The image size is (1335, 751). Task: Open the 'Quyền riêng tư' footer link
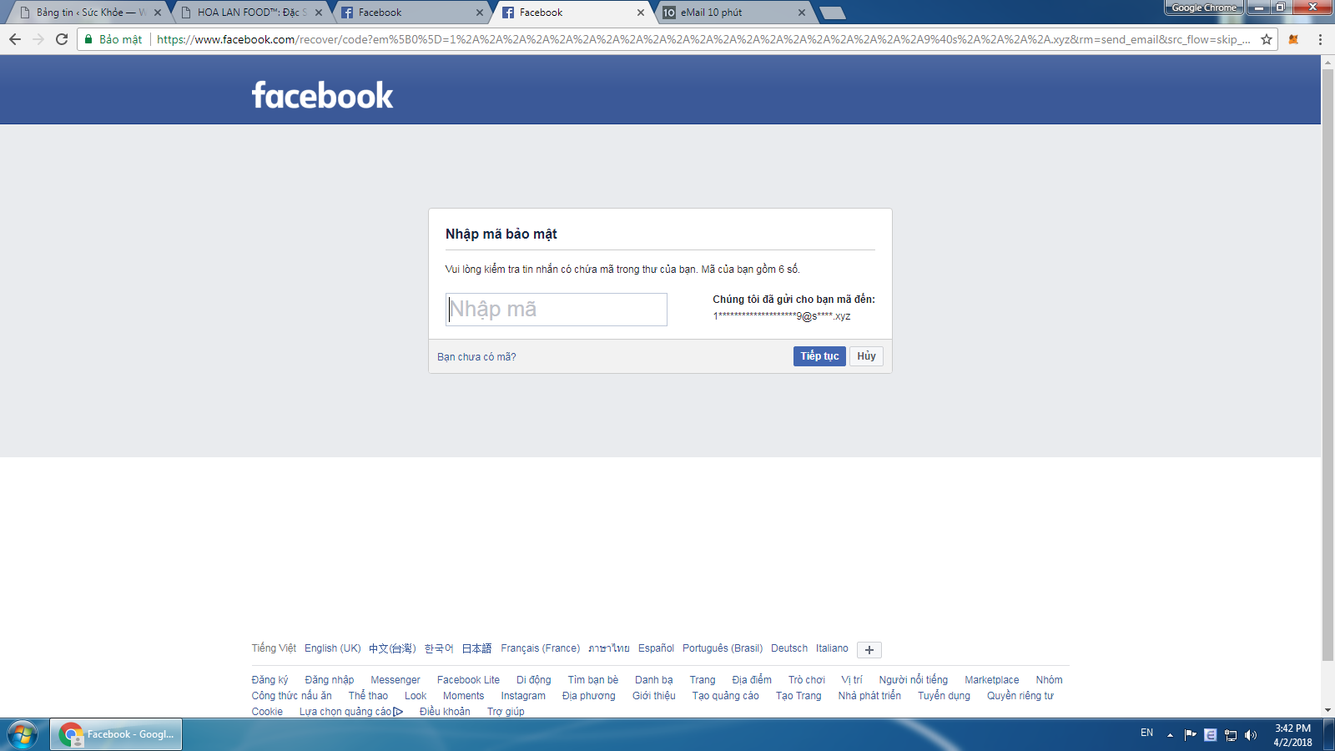coord(1020,696)
